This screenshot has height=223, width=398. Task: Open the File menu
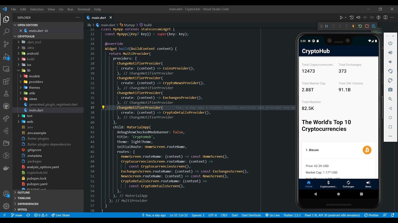tap(14, 9)
